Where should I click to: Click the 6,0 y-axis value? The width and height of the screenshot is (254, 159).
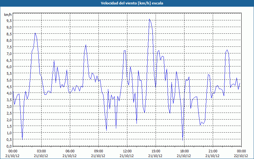coord(9,67)
